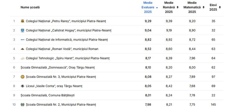235x109 pixels.
Task: Click the Școala Gimnazială Nr. 3 badge icon
Action: pyautogui.click(x=23, y=77)
